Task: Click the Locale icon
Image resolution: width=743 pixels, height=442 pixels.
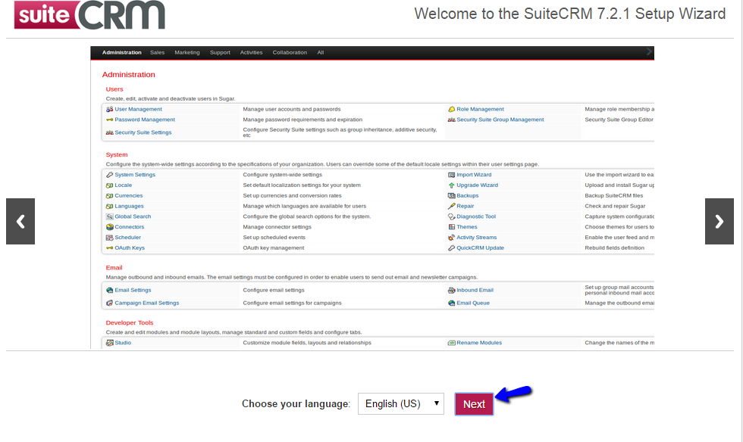Action: click(109, 185)
